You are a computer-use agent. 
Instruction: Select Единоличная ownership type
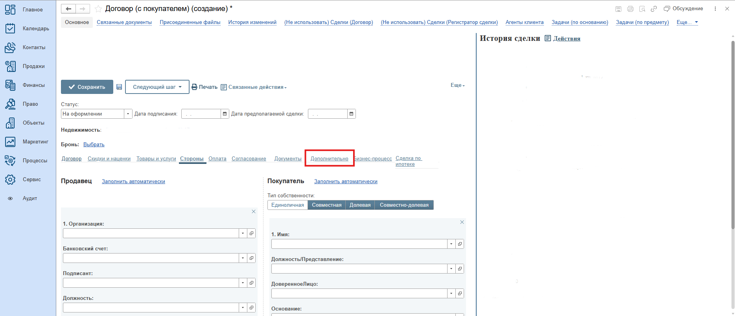[287, 205]
